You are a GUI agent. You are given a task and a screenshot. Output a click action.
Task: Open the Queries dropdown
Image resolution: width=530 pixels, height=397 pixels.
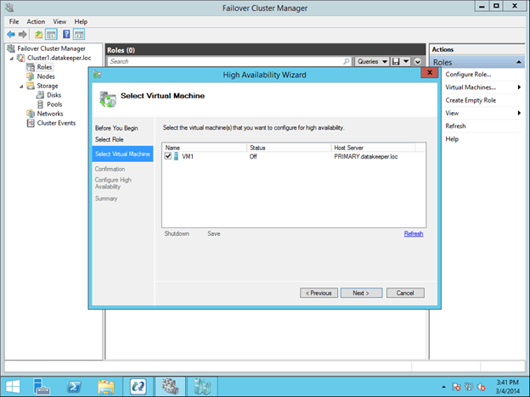coord(369,62)
